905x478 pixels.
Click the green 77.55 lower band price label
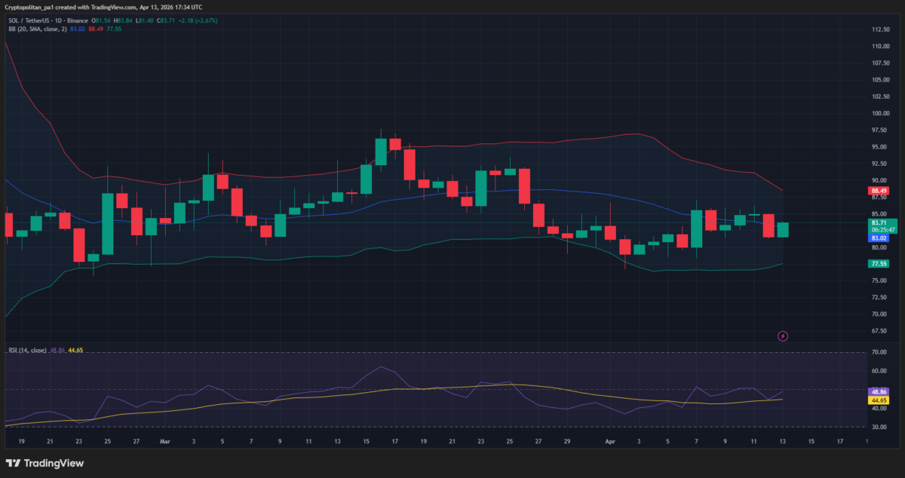point(877,264)
